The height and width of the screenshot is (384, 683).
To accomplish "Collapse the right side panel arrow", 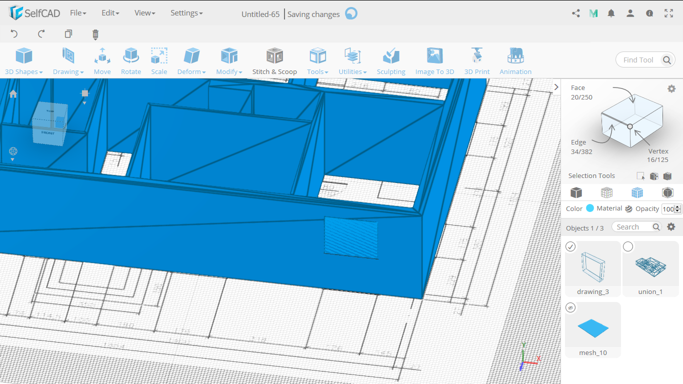I will 556,87.
